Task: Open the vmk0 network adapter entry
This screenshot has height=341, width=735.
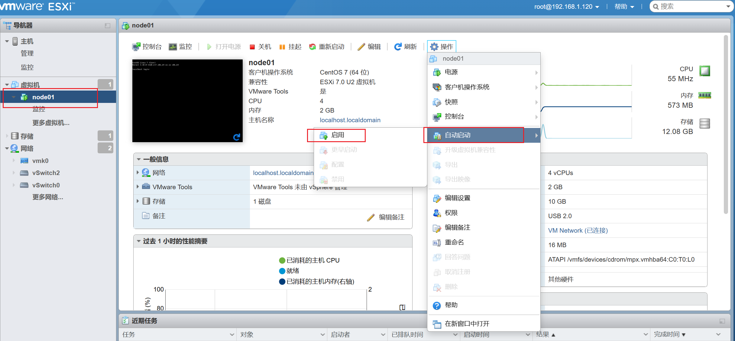Action: point(40,161)
